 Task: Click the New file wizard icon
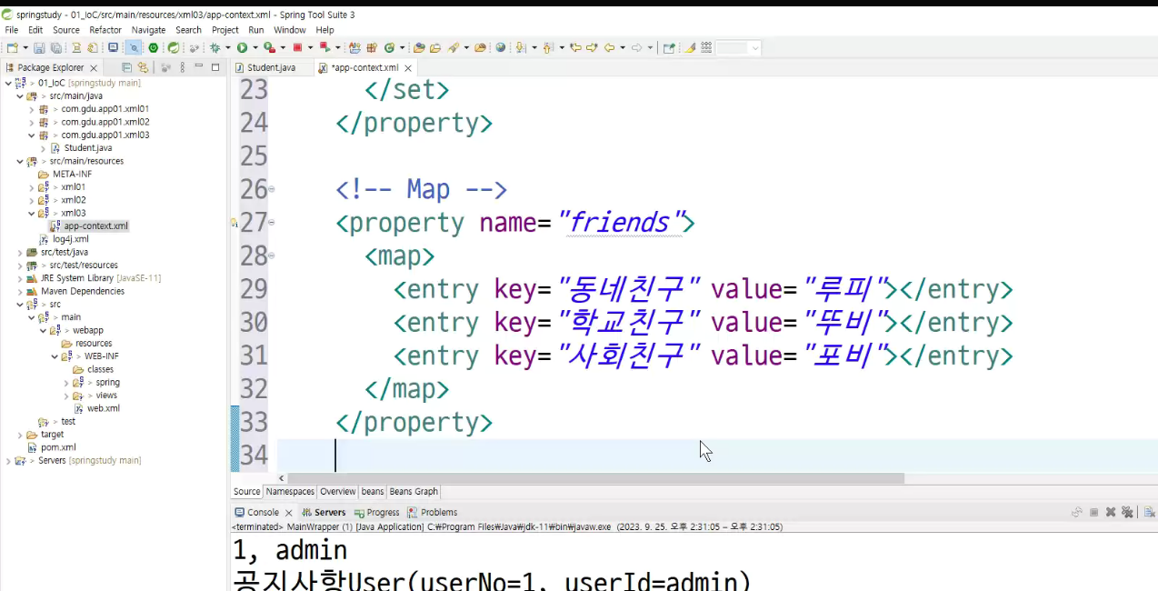coord(11,47)
